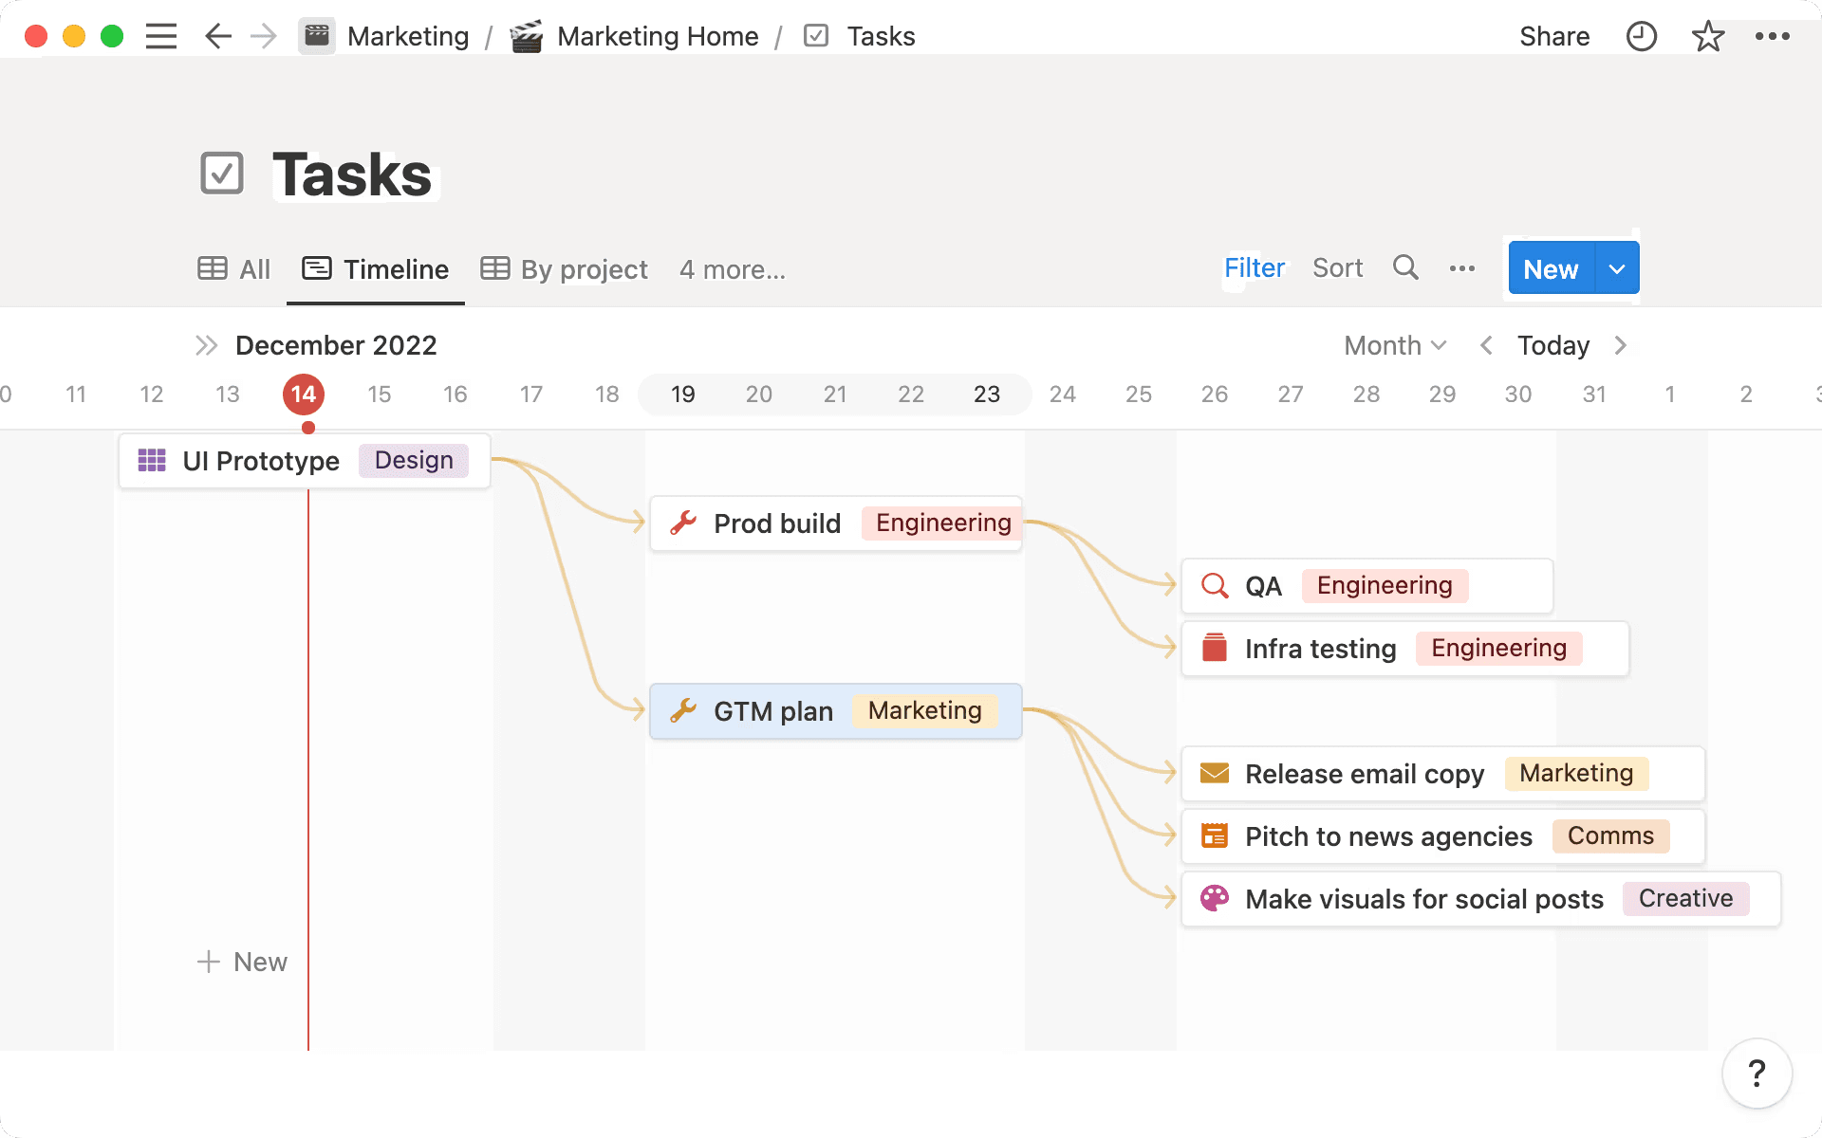1822x1138 pixels.
Task: Open the ••• view options icon
Action: [1462, 268]
